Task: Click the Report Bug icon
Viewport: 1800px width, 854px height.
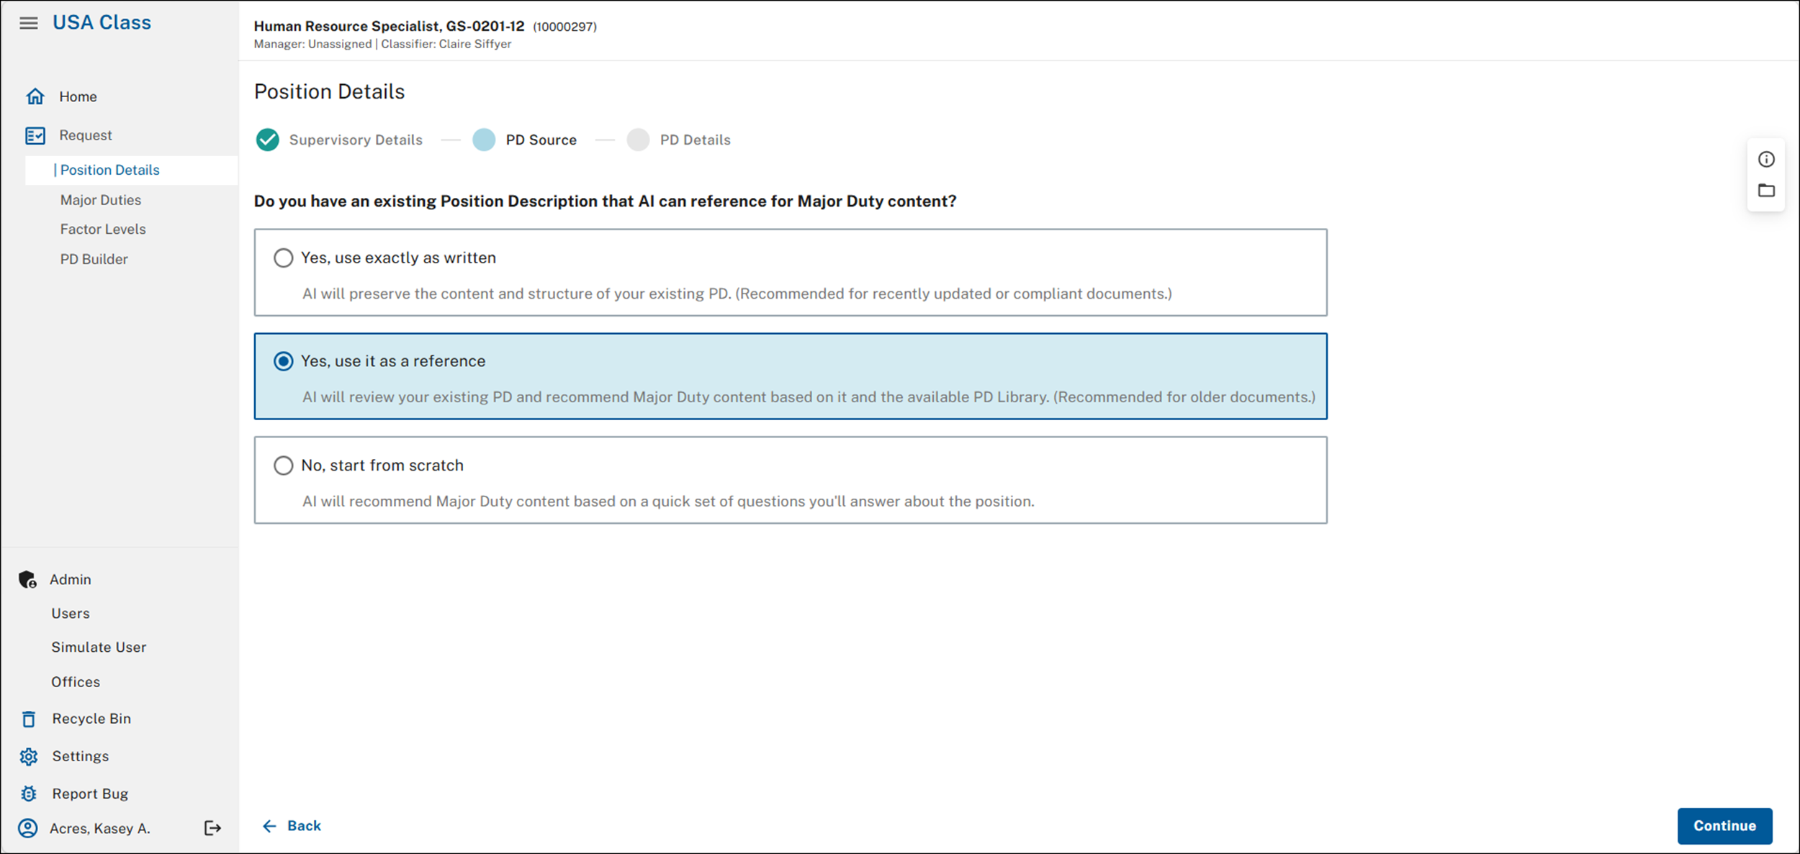Action: point(29,794)
